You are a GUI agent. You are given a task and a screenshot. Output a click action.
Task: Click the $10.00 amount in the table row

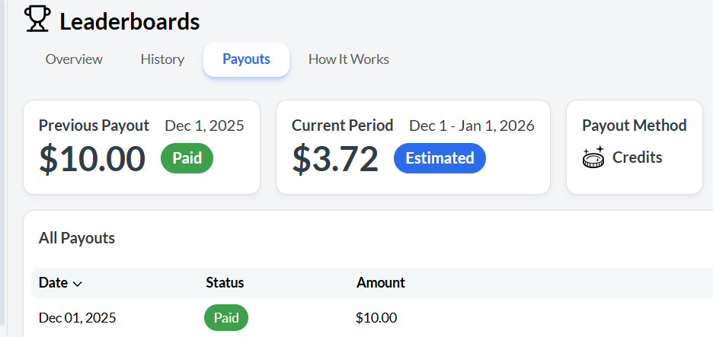(376, 318)
